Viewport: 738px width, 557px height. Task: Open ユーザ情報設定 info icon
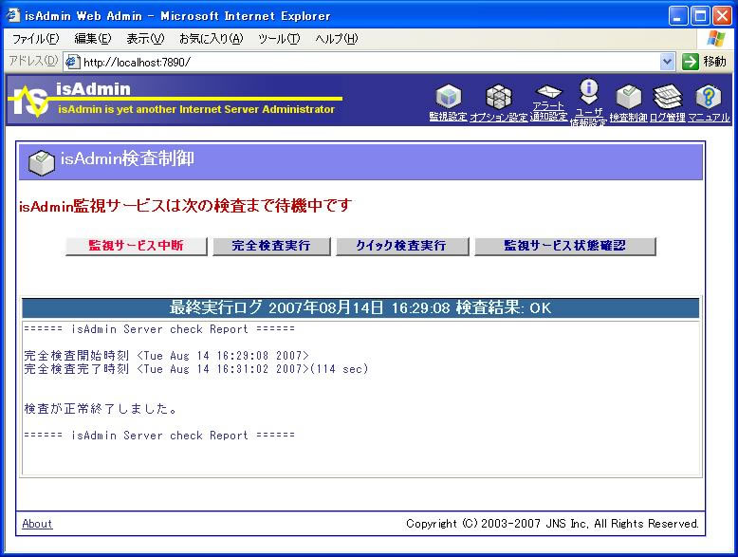[589, 91]
